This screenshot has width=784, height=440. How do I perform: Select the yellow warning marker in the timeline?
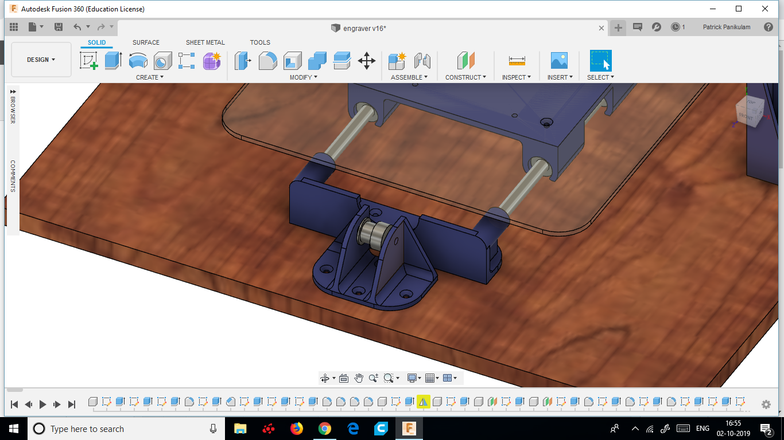point(422,402)
